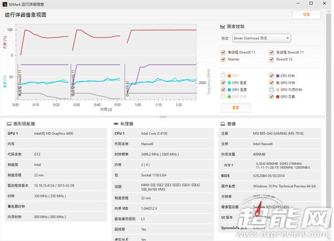Viewport: 334px width, 241px height.
Task: Click the MMX SSE SSE2 instruction set text
Action: [170, 187]
